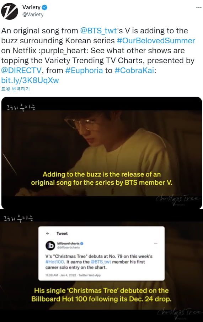The height and width of the screenshot is (322, 203).
Task: Open the three-dot tweet options menu
Action: 199,7
